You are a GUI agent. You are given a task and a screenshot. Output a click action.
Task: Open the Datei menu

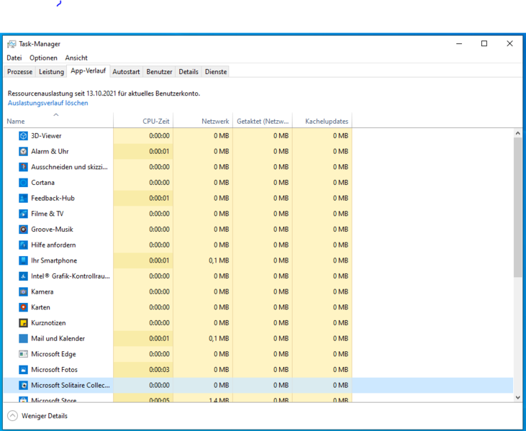(14, 58)
